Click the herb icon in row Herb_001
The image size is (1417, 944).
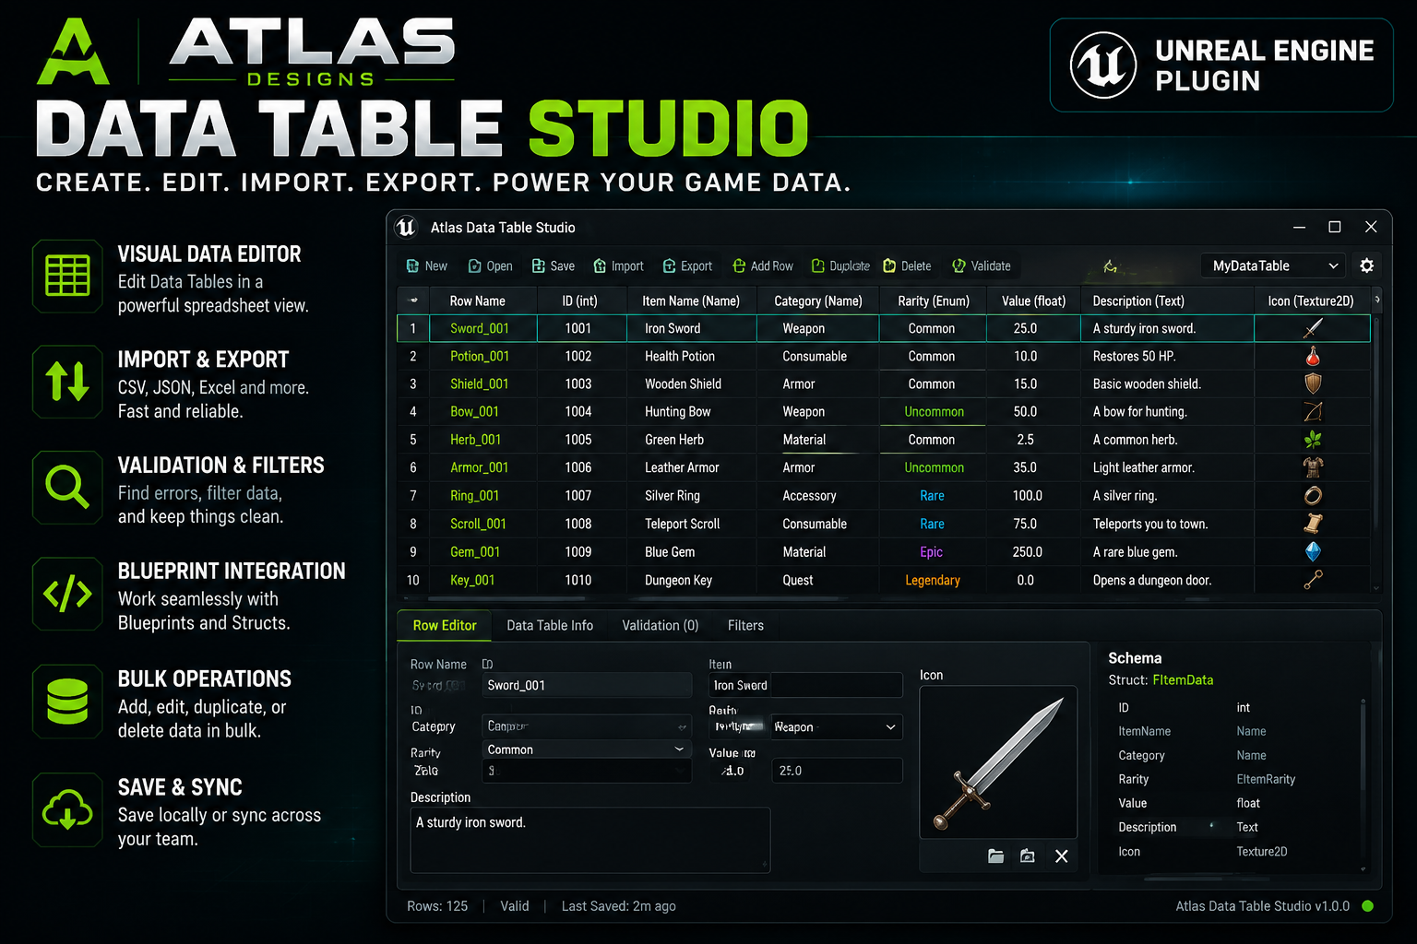pos(1313,440)
